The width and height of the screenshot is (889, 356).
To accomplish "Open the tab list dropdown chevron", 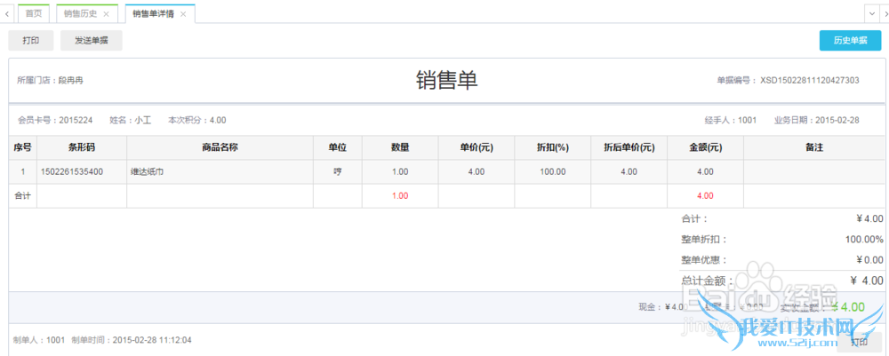I will point(871,13).
